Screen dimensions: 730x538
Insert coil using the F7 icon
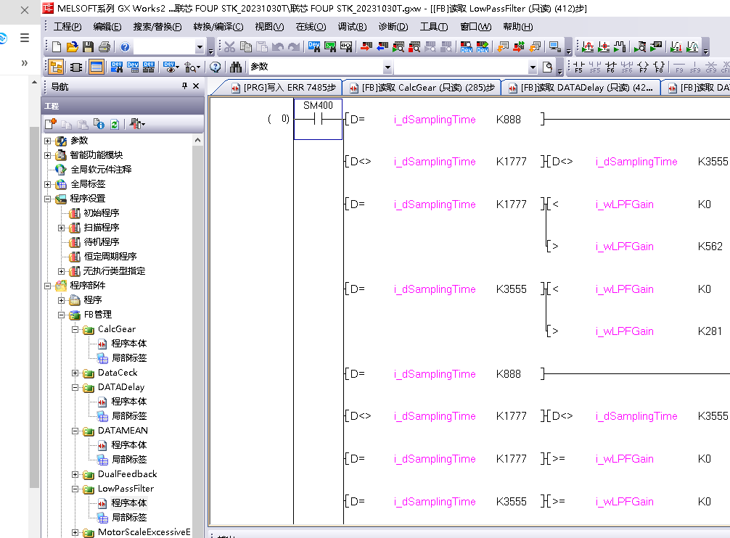point(642,67)
